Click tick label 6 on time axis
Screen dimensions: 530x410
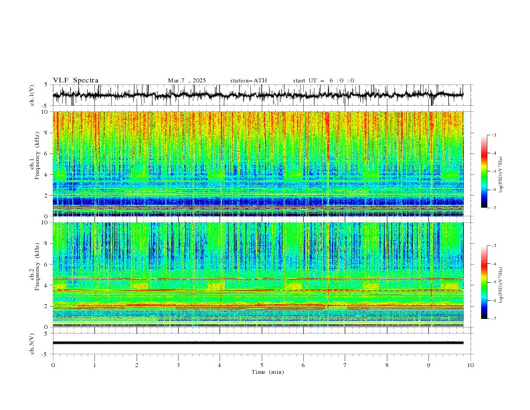(x=303, y=365)
